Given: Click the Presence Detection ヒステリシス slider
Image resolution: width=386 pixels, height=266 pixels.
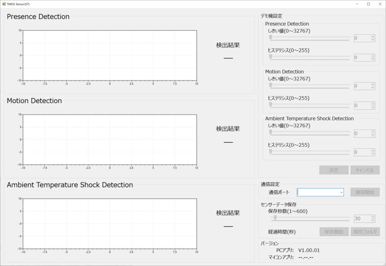Looking at the screenshot, I should pyautogui.click(x=271, y=57).
